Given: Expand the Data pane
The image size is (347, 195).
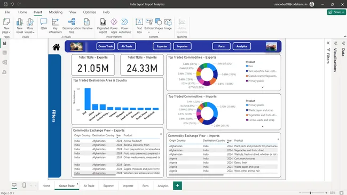Looking at the screenshot, I should tap(343, 43).
